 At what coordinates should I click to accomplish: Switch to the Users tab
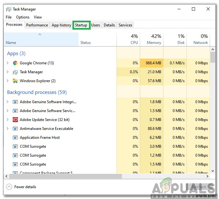pyautogui.click(x=95, y=25)
